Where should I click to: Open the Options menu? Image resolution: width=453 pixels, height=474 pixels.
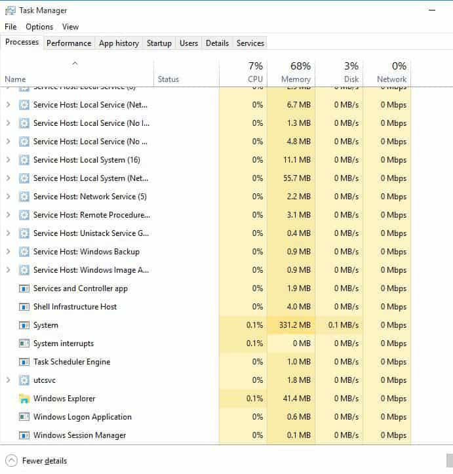tap(39, 27)
